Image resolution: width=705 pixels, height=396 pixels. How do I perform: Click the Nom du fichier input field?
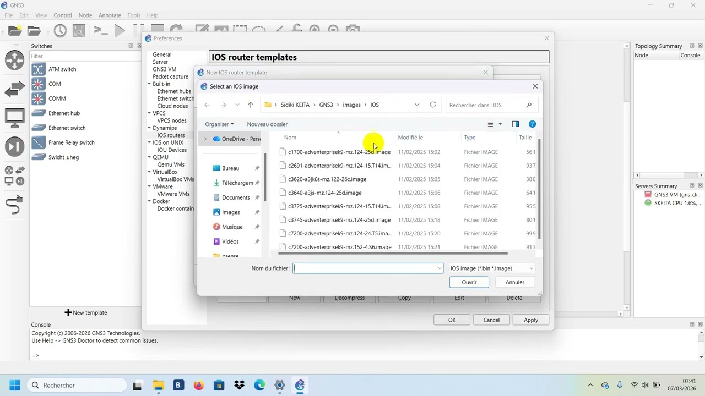(x=368, y=268)
